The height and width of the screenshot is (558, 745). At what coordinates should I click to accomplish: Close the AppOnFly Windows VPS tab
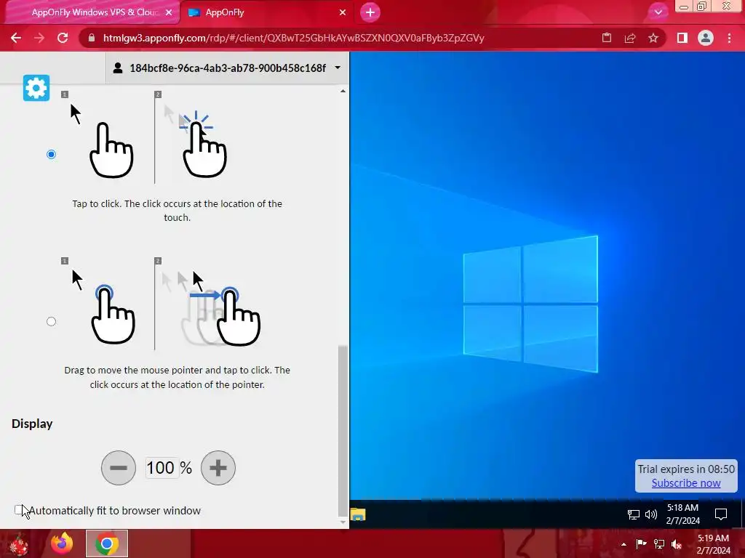click(169, 13)
